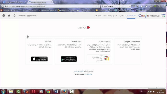Click the Firefox bookmark star icon
This screenshot has width=167, height=94.
coord(134,6)
